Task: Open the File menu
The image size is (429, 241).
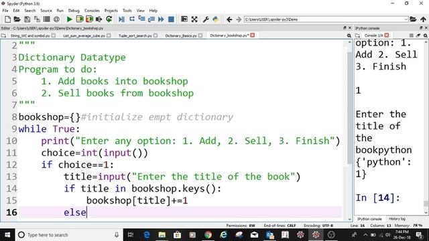Action: [x=5, y=11]
